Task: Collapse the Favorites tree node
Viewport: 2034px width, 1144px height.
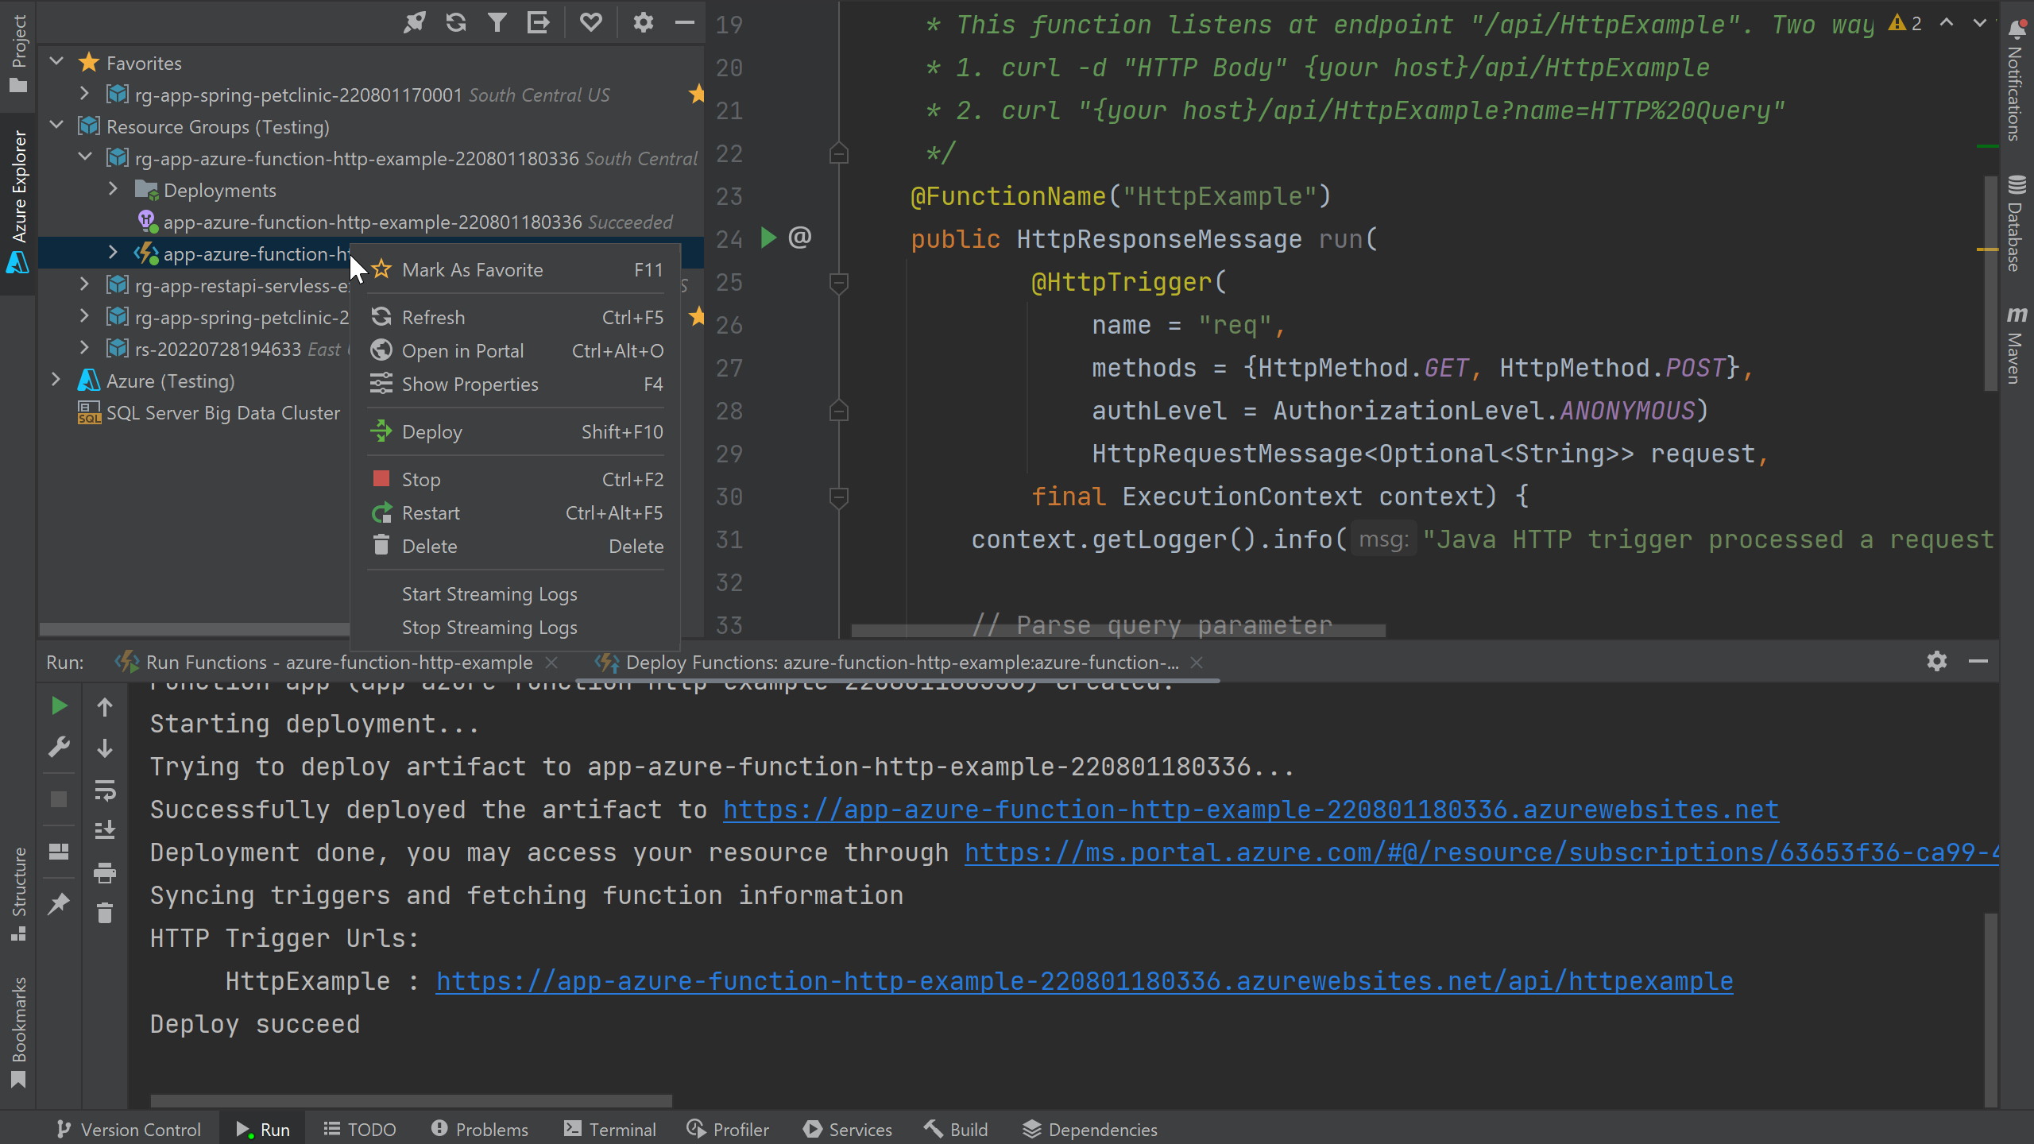Action: tap(56, 62)
